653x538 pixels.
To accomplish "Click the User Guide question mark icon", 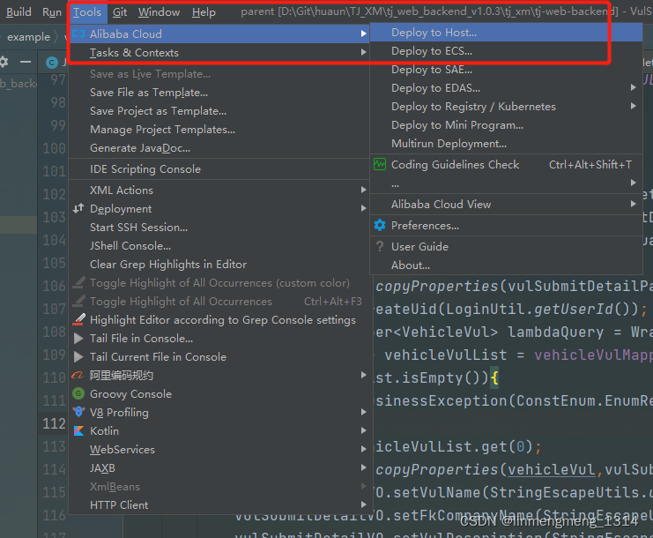I will pos(380,246).
